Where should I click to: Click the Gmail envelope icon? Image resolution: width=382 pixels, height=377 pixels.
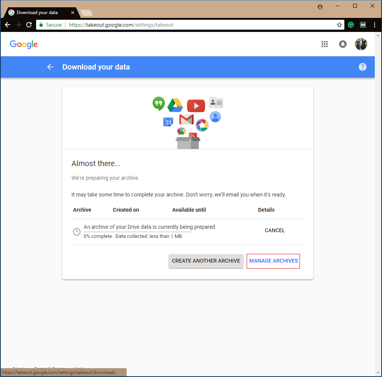click(186, 119)
